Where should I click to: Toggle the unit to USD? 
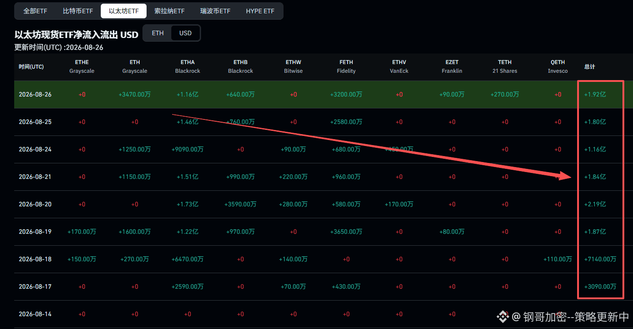[x=186, y=33]
